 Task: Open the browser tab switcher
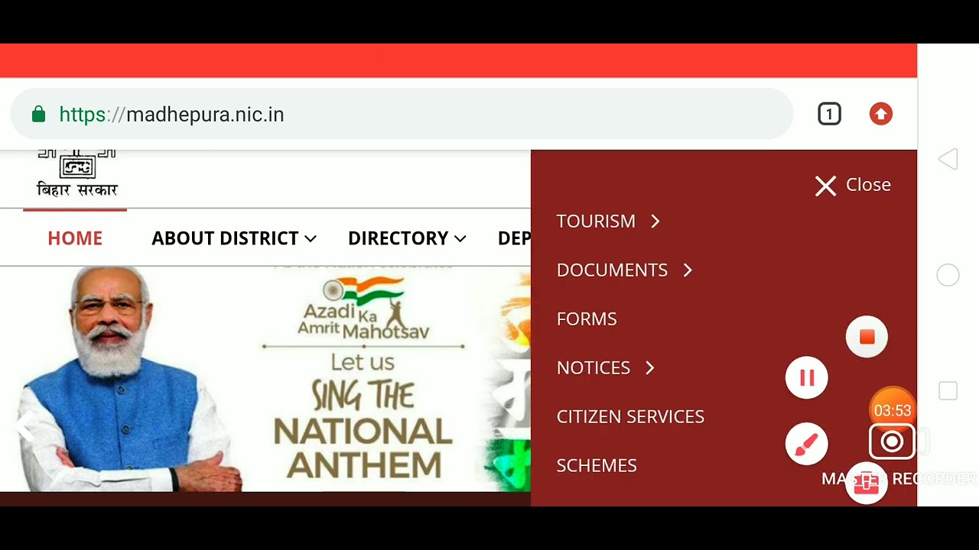(829, 115)
